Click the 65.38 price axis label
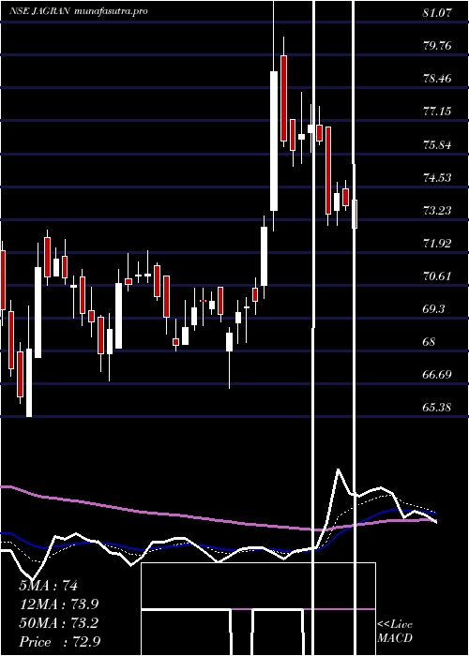This screenshot has width=469, height=656. 437,407
